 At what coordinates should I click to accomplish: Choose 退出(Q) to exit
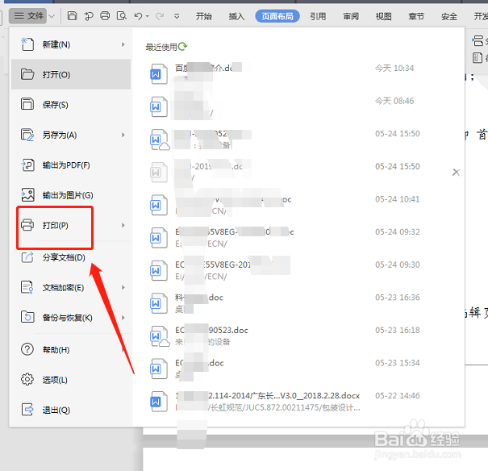point(71,410)
